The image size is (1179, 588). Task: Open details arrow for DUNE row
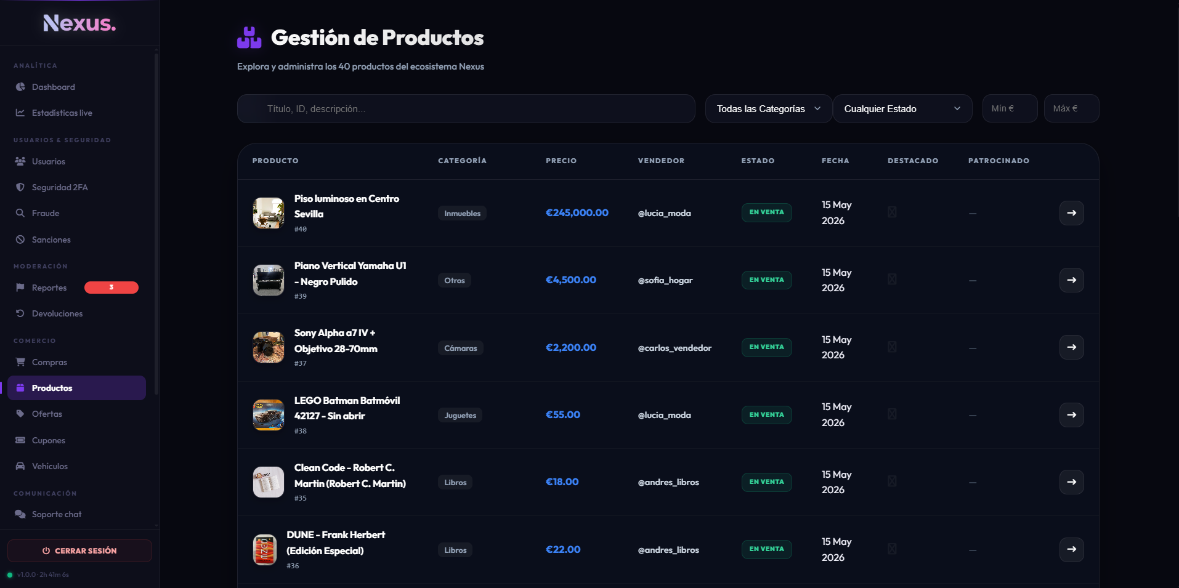tap(1071, 549)
